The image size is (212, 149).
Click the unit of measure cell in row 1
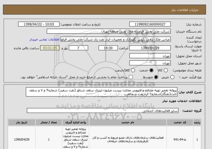point(75,138)
